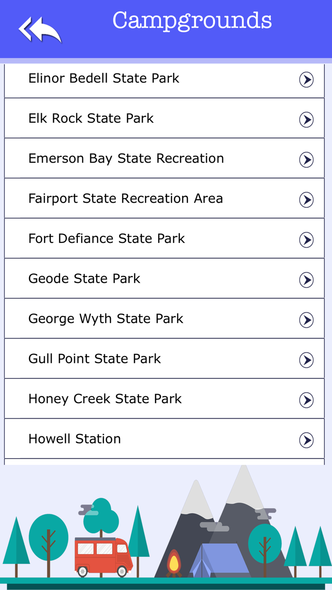Open details arrow for Elinor Bedell State Park
This screenshot has height=590, width=332.
point(307,80)
